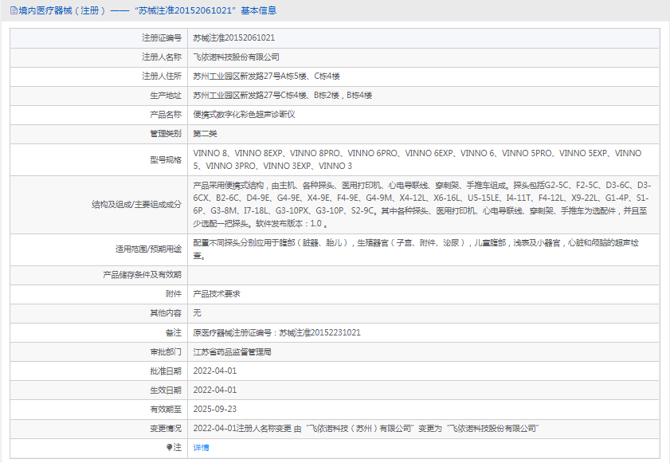670x463 pixels.
Task: Click the 型号规格 label cell
Action: tap(99, 160)
